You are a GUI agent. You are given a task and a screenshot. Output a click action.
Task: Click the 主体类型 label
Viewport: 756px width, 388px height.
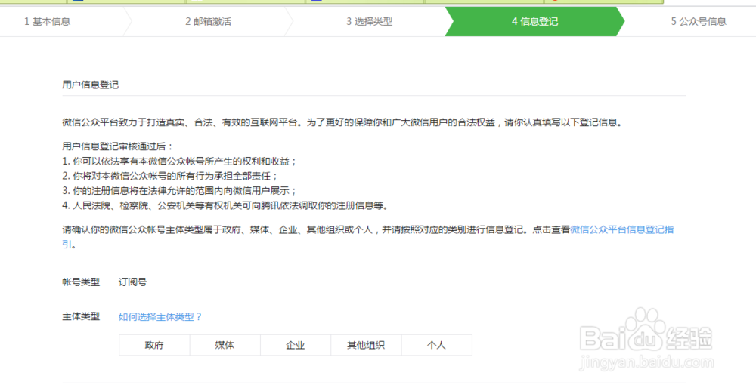click(81, 317)
